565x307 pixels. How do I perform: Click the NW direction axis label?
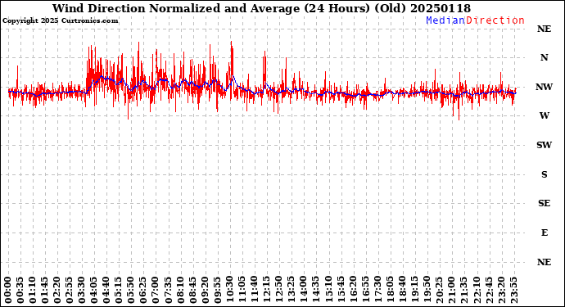(544, 87)
